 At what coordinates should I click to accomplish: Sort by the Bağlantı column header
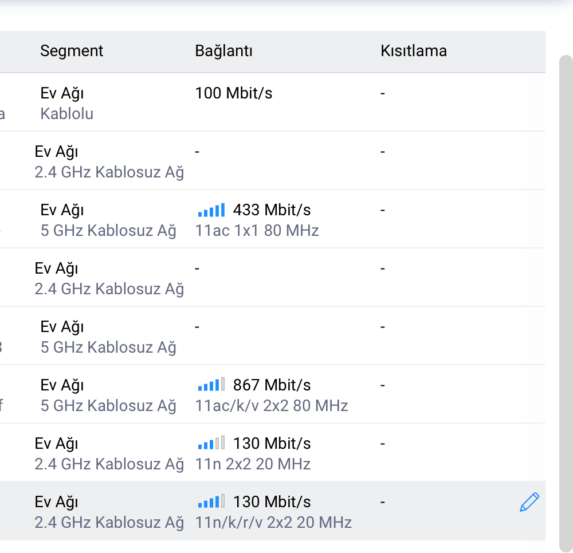point(223,51)
